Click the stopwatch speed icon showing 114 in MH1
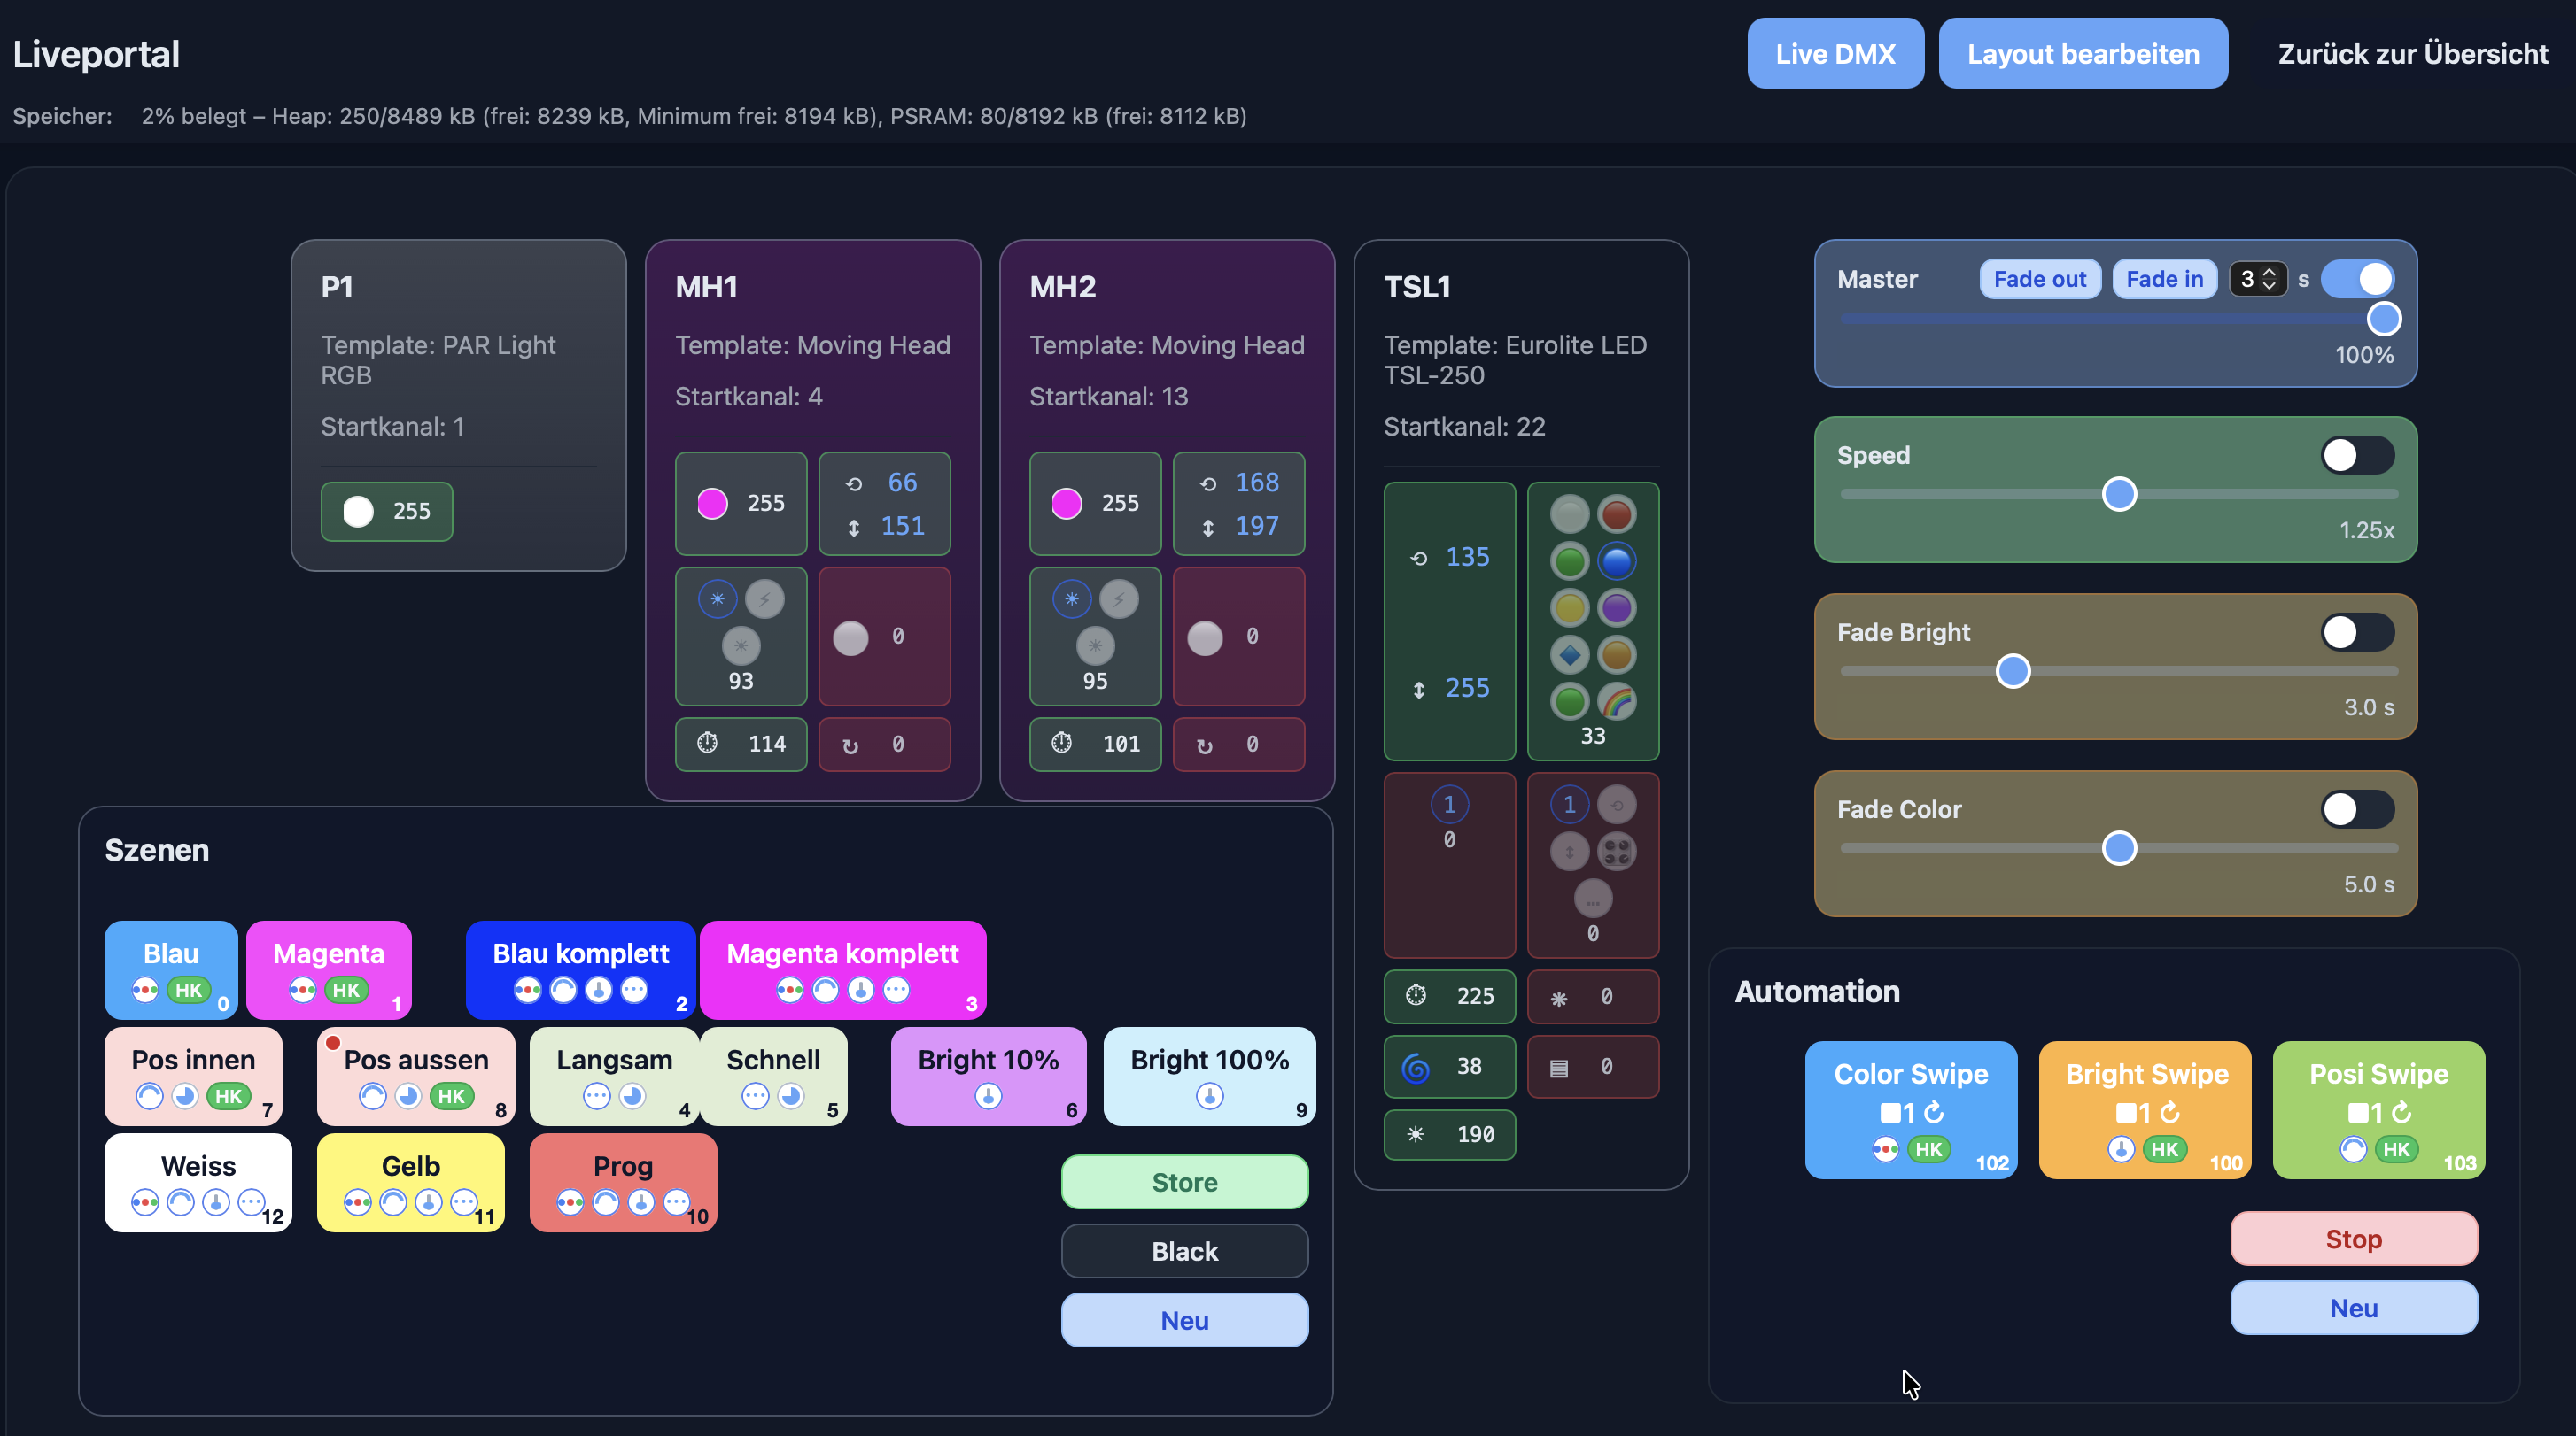The image size is (2576, 1436). (707, 743)
